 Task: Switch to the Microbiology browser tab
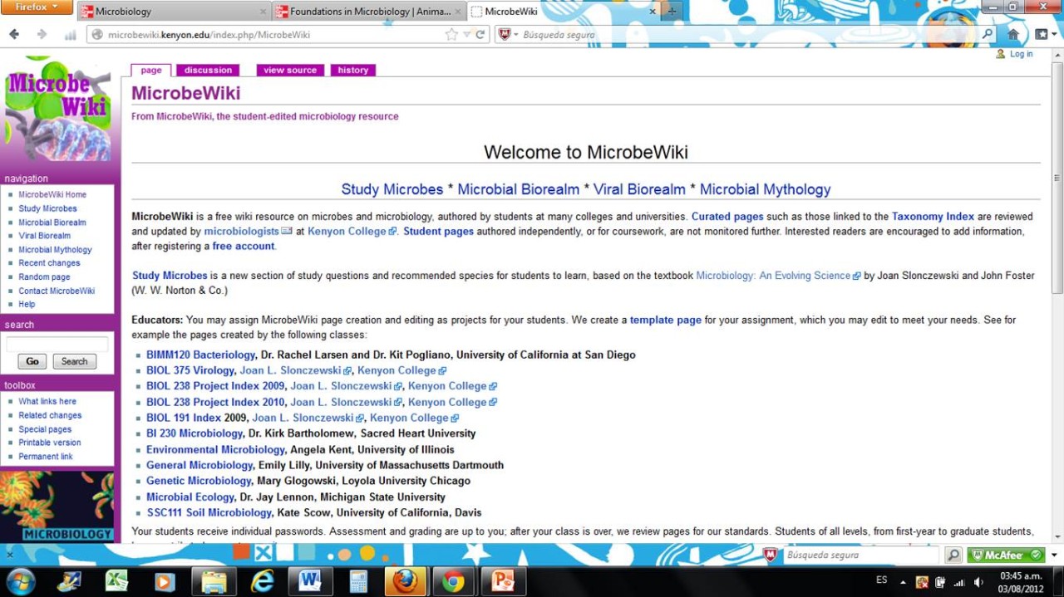[170, 12]
